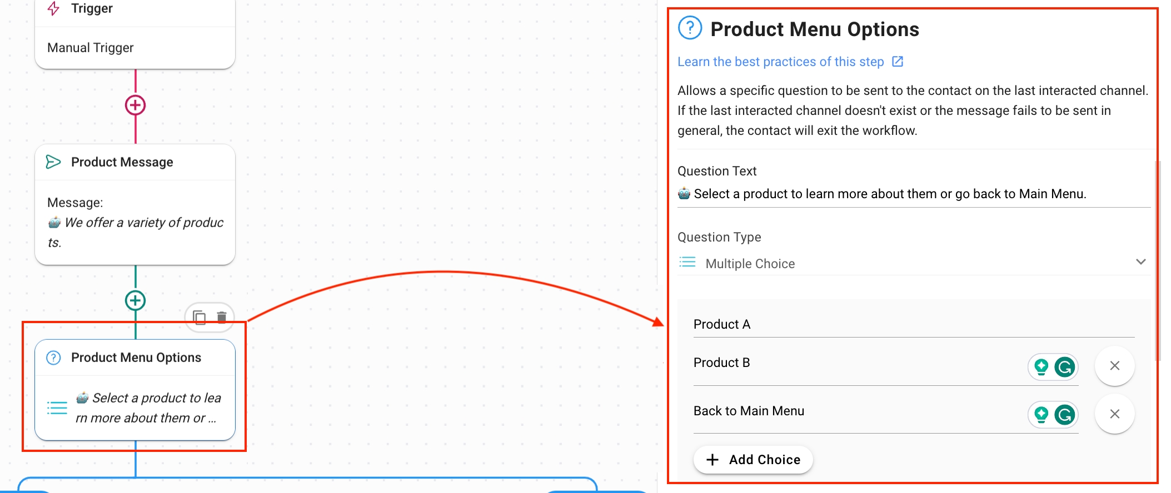Click the Grammarly icon in Back to Main Menu row
Viewport: 1171px width, 493px height.
coord(1064,415)
